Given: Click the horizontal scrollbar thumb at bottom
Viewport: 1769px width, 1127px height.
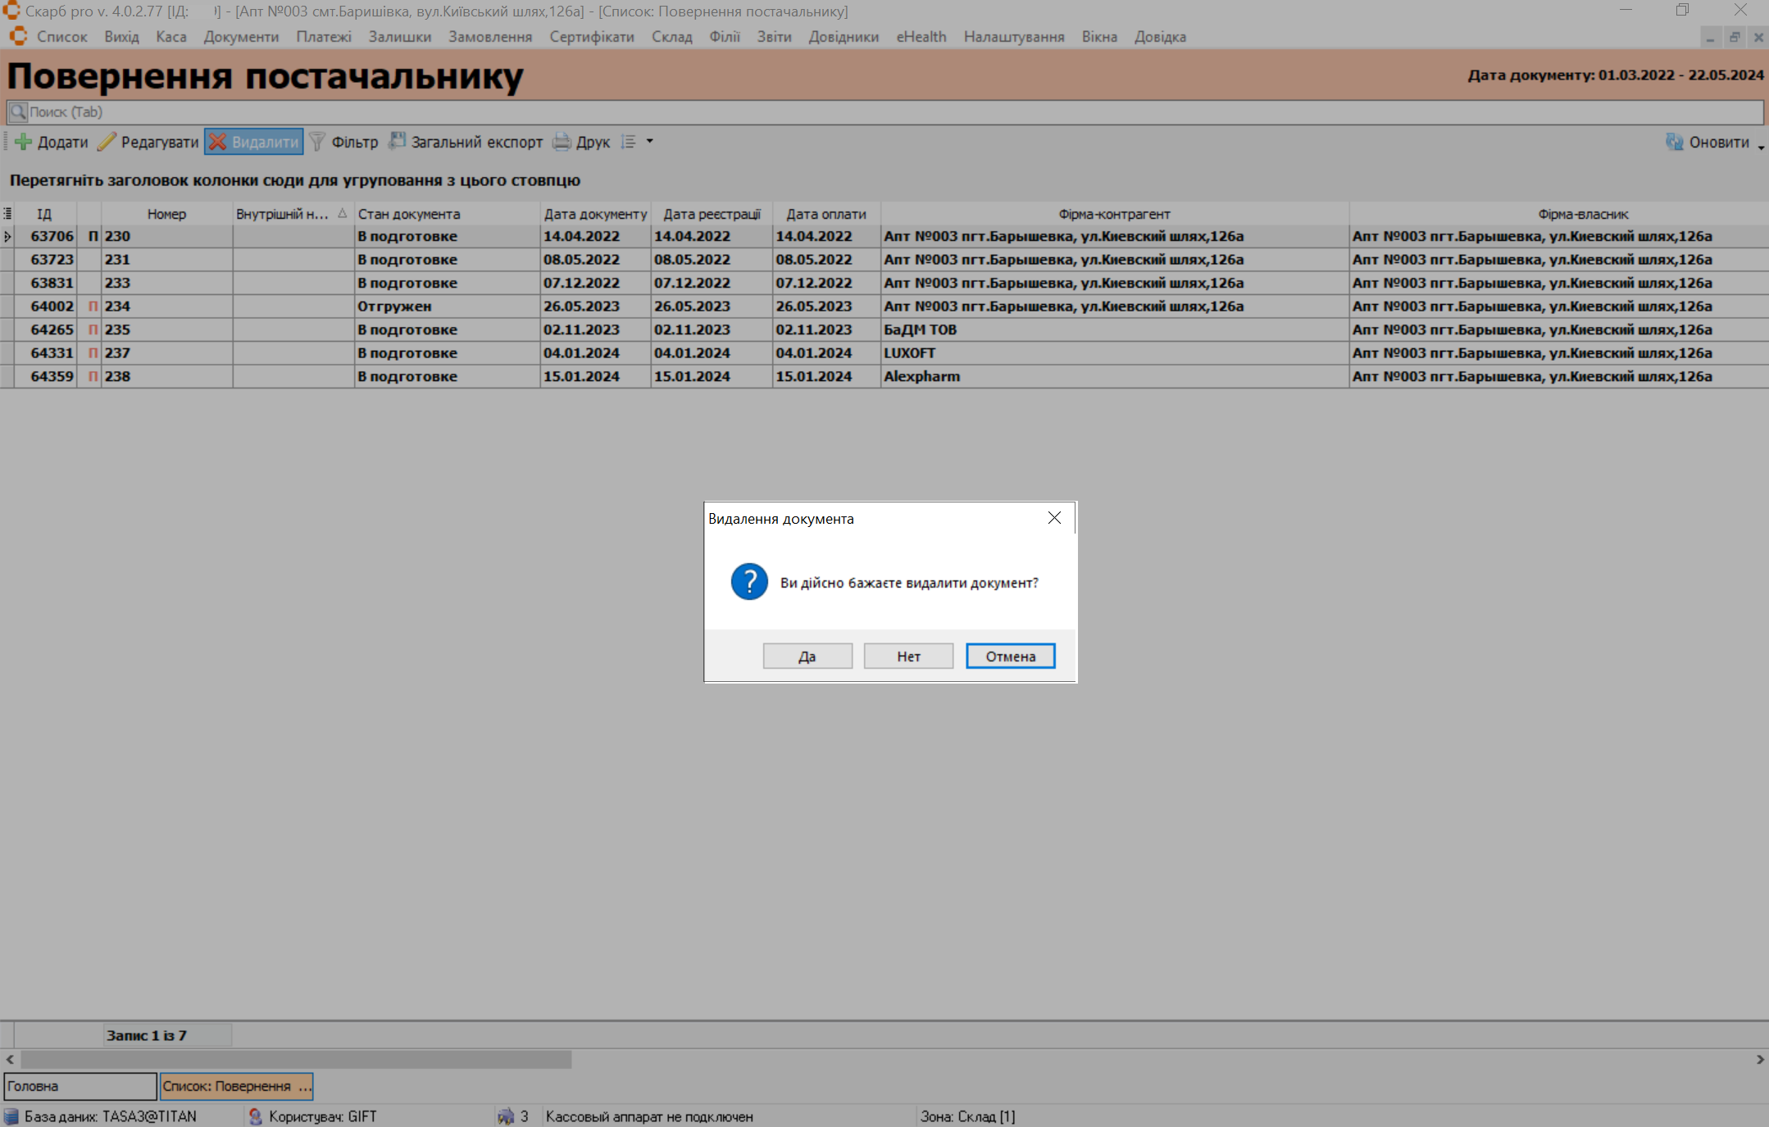Looking at the screenshot, I should coord(295,1060).
